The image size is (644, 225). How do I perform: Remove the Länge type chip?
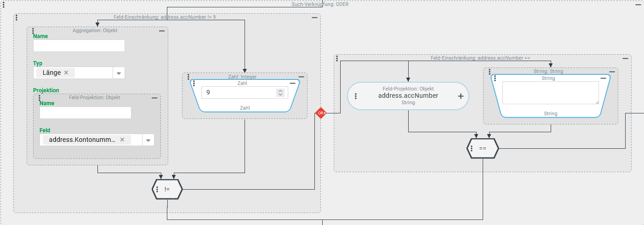click(x=66, y=73)
